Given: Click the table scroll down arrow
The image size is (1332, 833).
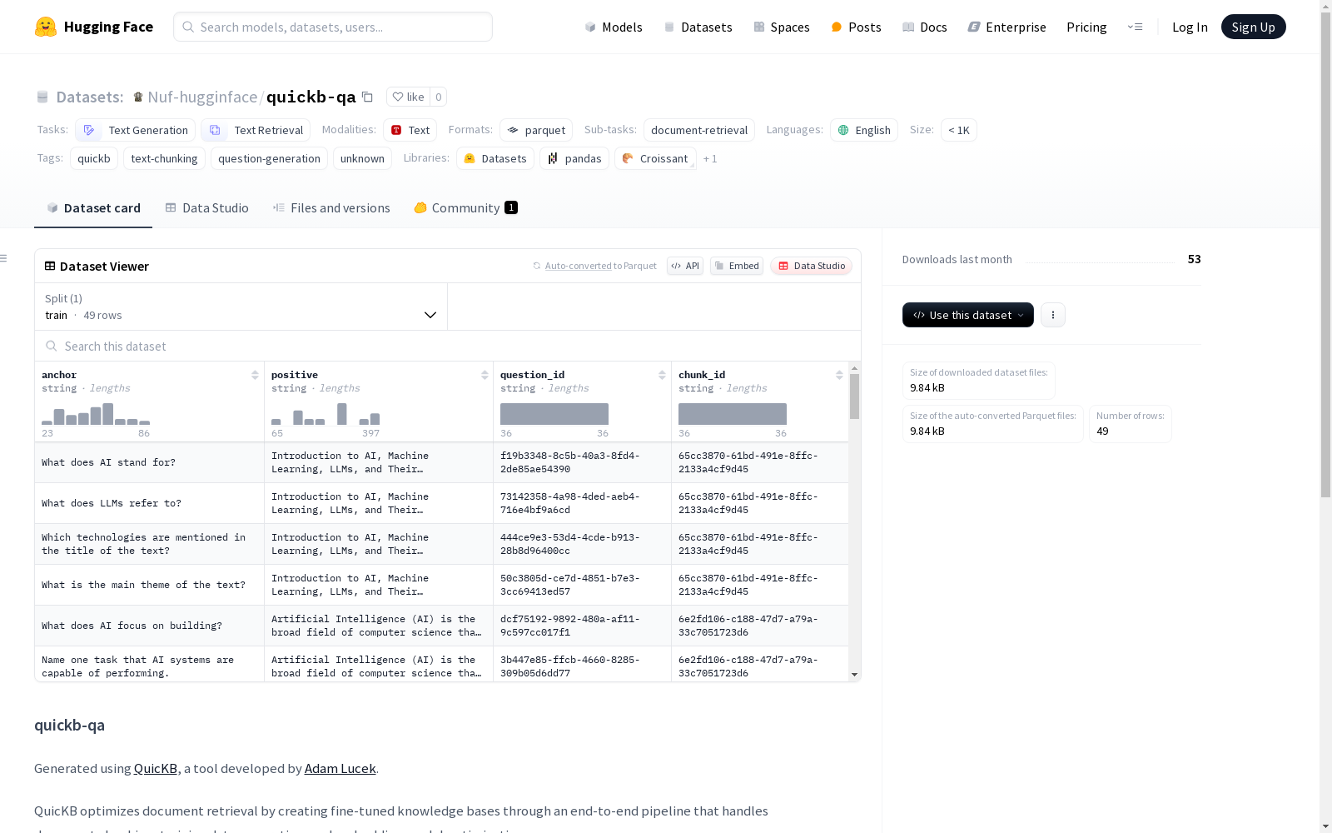Looking at the screenshot, I should [854, 675].
